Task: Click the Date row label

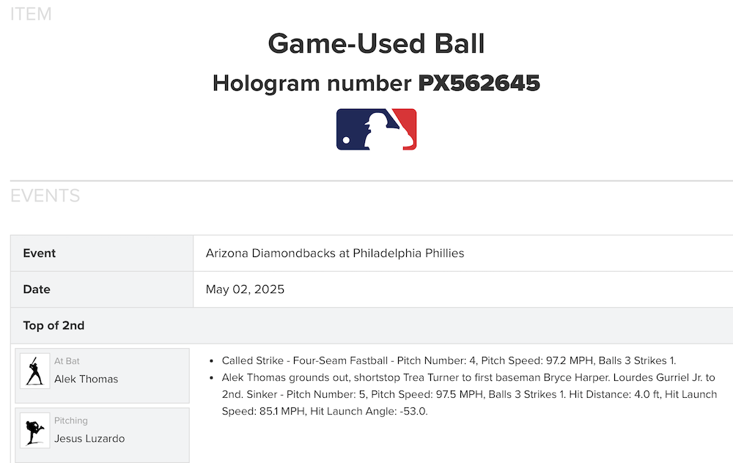Action: point(37,289)
